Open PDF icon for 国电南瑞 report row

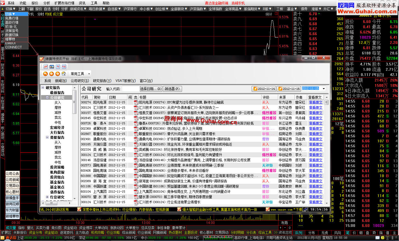(x=136, y=171)
